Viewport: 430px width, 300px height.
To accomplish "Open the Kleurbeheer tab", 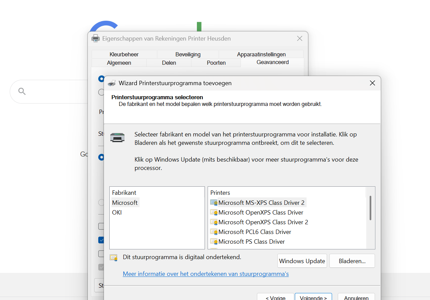I will (124, 54).
